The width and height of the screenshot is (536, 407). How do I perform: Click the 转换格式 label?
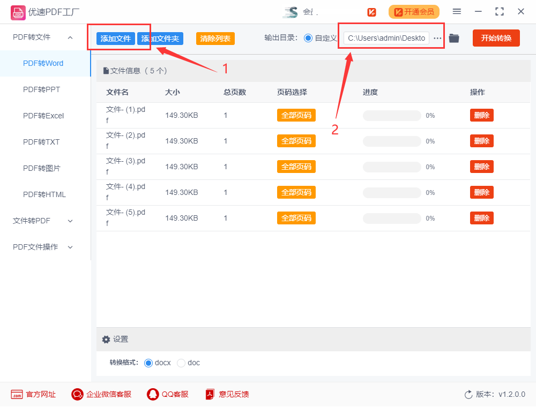(x=124, y=363)
